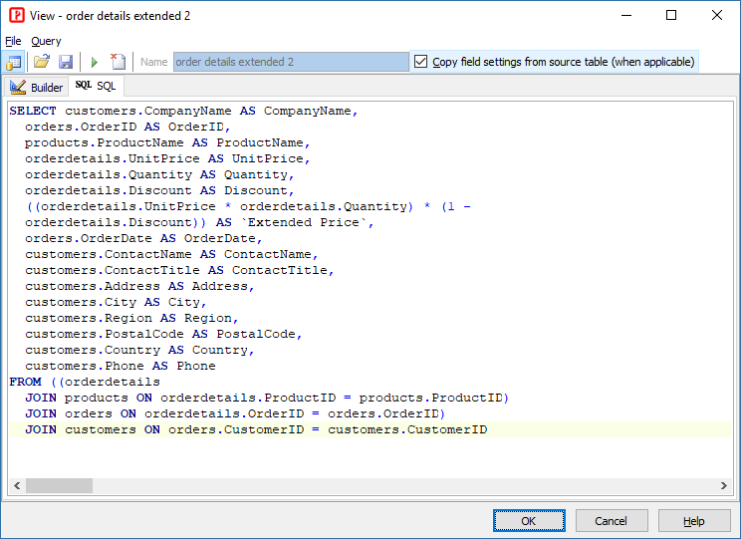Uncheck Copy field settings from source table
This screenshot has height=539, width=741.
click(420, 62)
